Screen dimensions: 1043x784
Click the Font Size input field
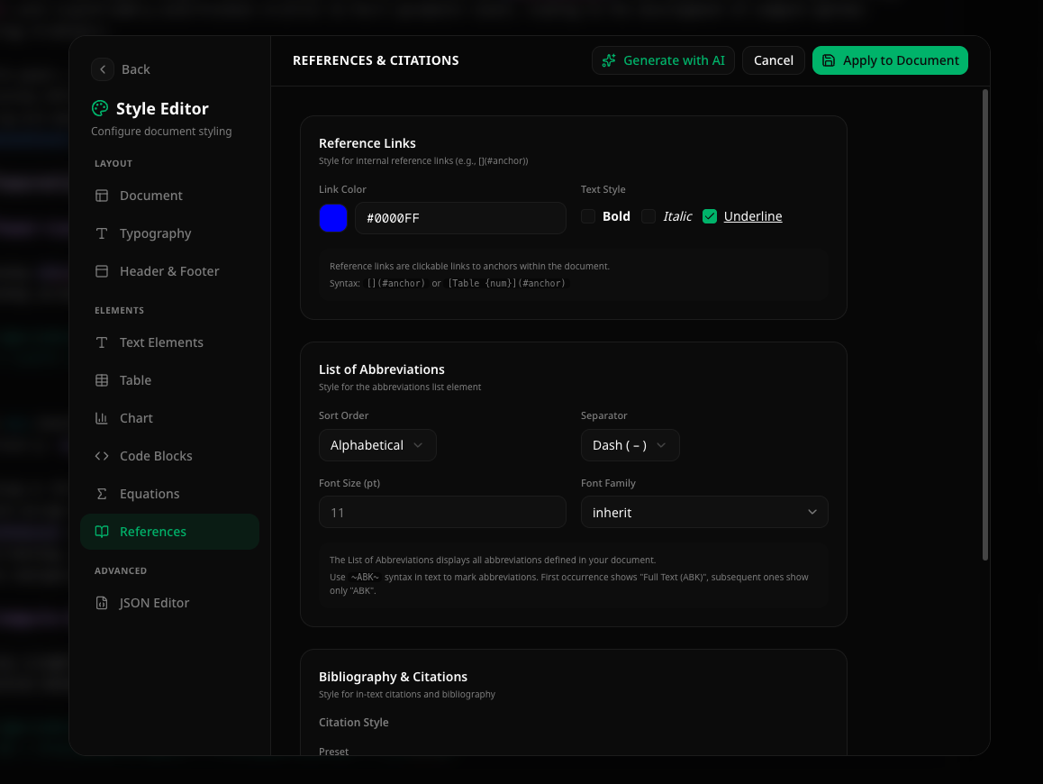point(442,512)
